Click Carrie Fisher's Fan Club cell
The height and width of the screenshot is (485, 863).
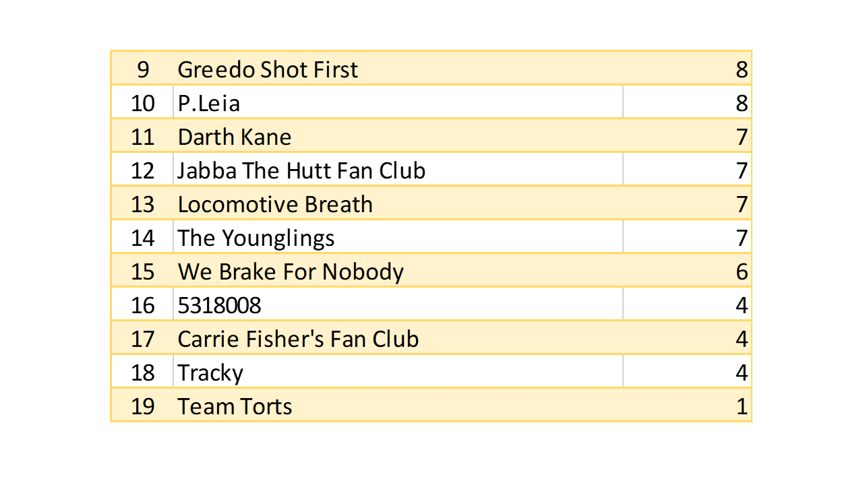click(x=298, y=339)
